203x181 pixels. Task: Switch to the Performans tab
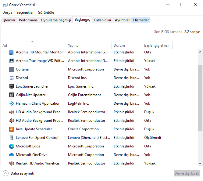(28, 20)
